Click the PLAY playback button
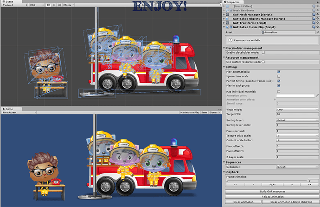This screenshot has width=320, height=207. pos(272,184)
